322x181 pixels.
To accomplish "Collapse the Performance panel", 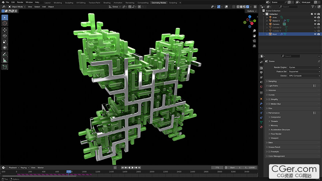I will pos(274,113).
